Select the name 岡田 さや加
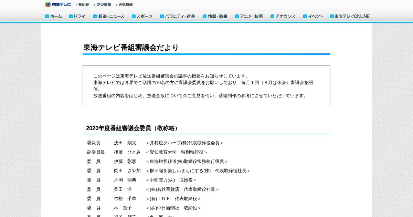Viewport: 413px width, 217px height. click(x=127, y=171)
